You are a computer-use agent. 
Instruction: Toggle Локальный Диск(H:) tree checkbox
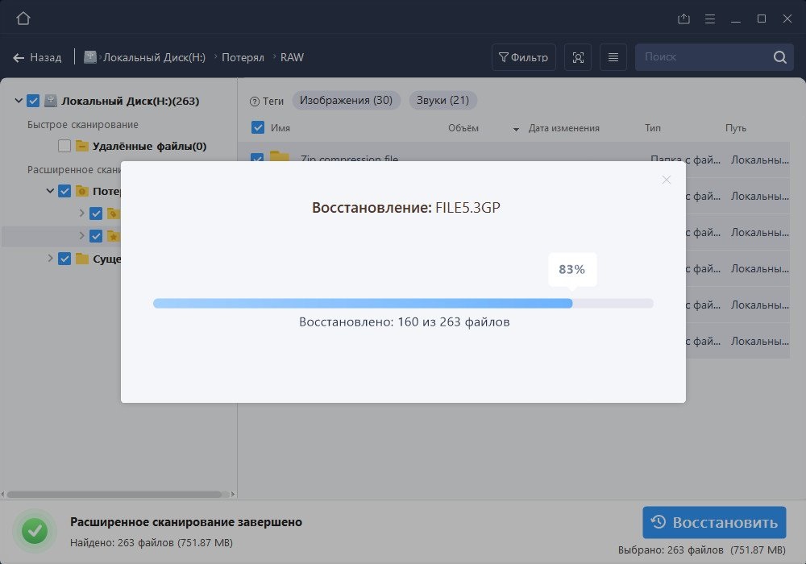pos(33,101)
